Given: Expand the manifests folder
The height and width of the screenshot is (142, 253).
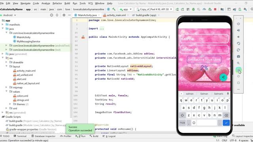Looking at the screenshot, I should click(3, 24).
